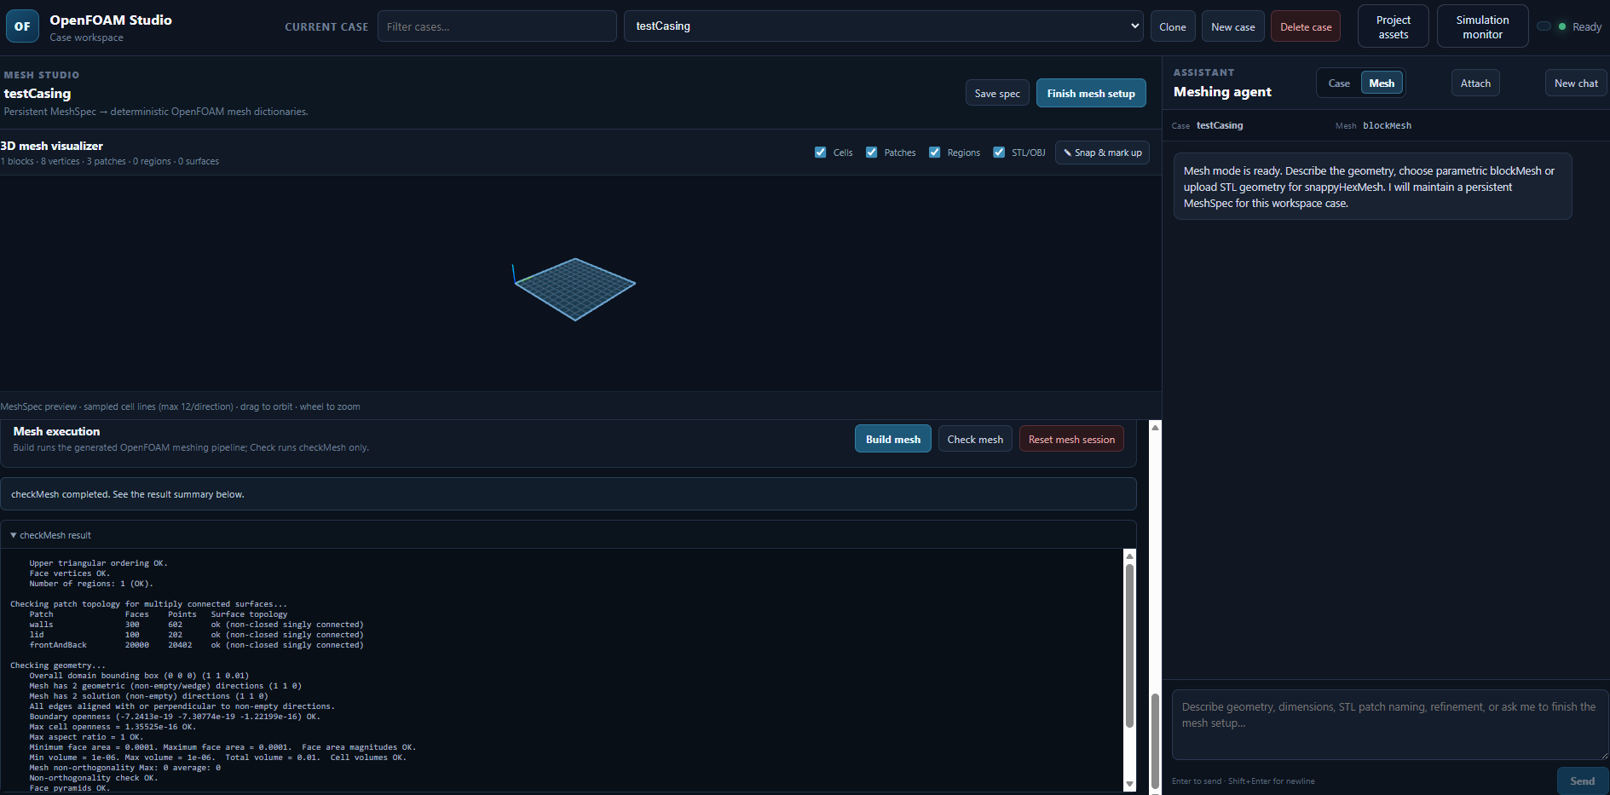The width and height of the screenshot is (1610, 795).
Task: Start a New chat
Action: (x=1576, y=84)
